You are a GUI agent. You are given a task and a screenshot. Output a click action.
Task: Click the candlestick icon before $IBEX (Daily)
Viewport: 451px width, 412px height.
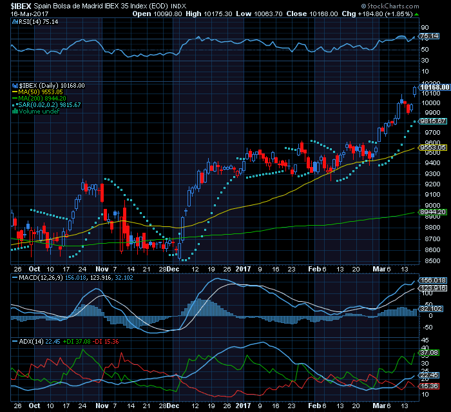pyautogui.click(x=15, y=86)
